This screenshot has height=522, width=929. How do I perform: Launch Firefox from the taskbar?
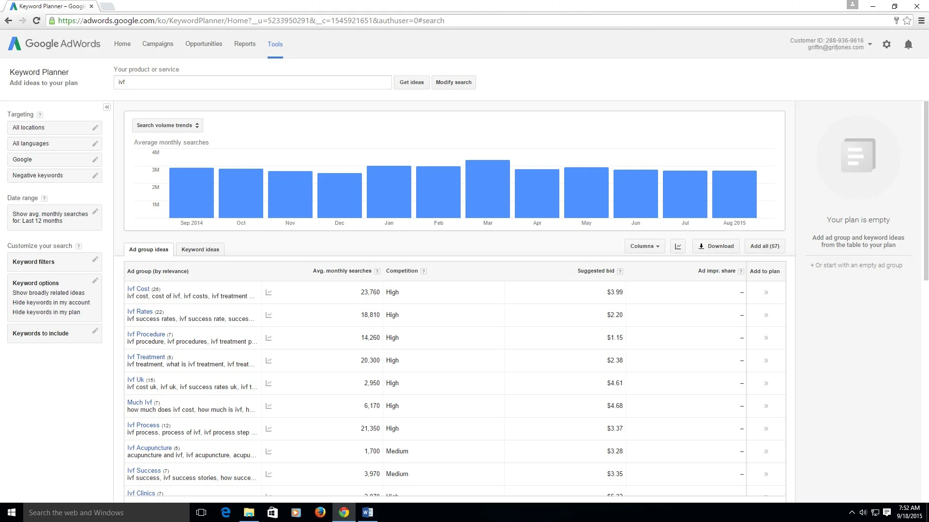point(320,512)
